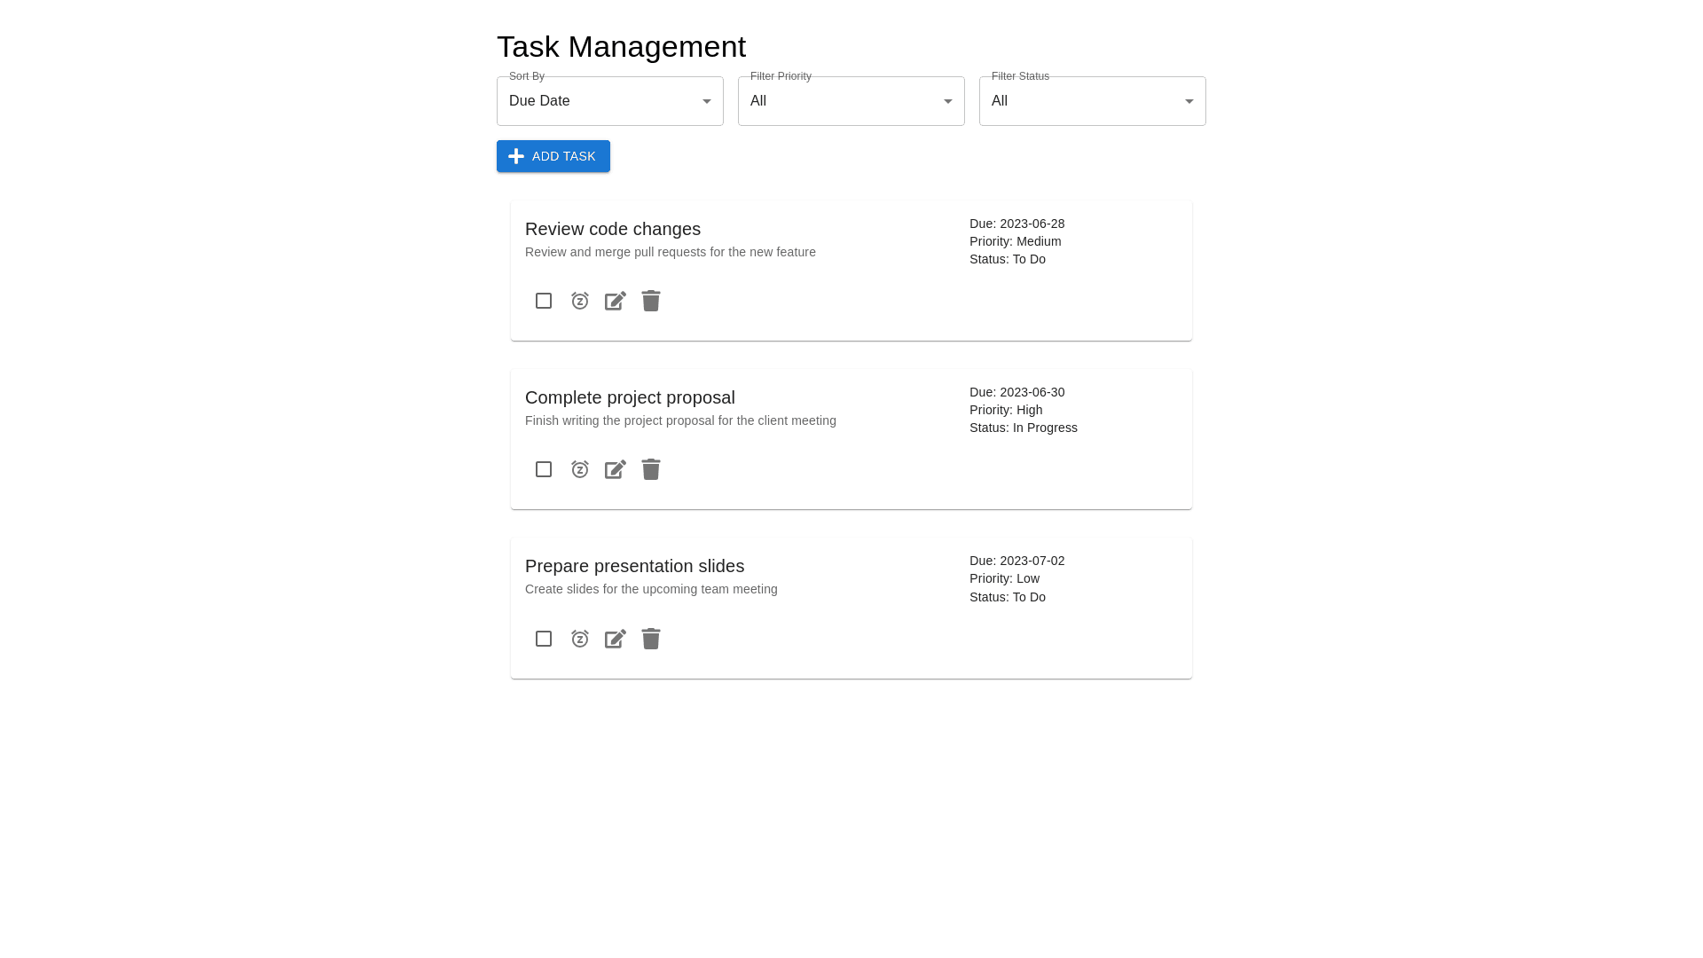Check off Complete project proposal task
Image resolution: width=1703 pixels, height=958 pixels.
[544, 469]
